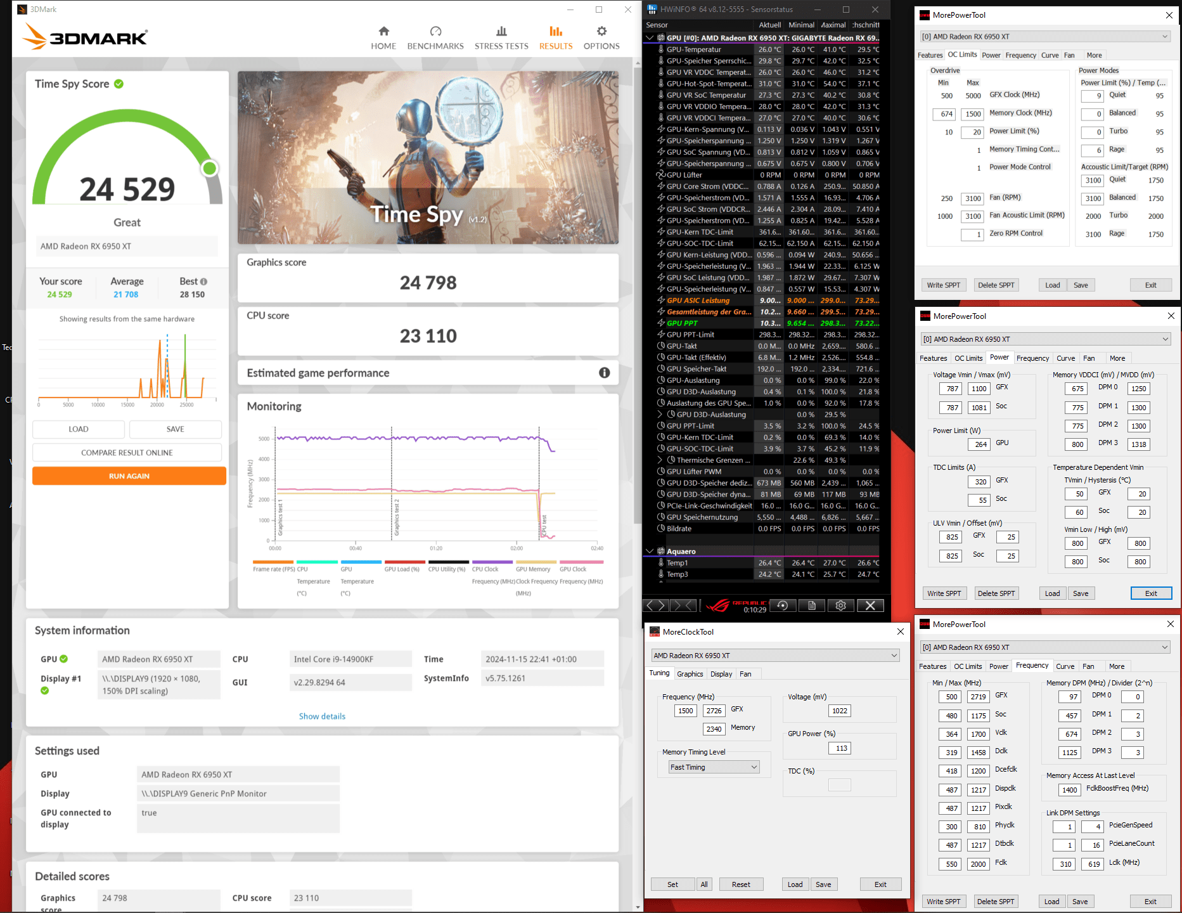The height and width of the screenshot is (913, 1182).
Task: Click the GPU Power (%) field showing 113
Action: tap(840, 748)
